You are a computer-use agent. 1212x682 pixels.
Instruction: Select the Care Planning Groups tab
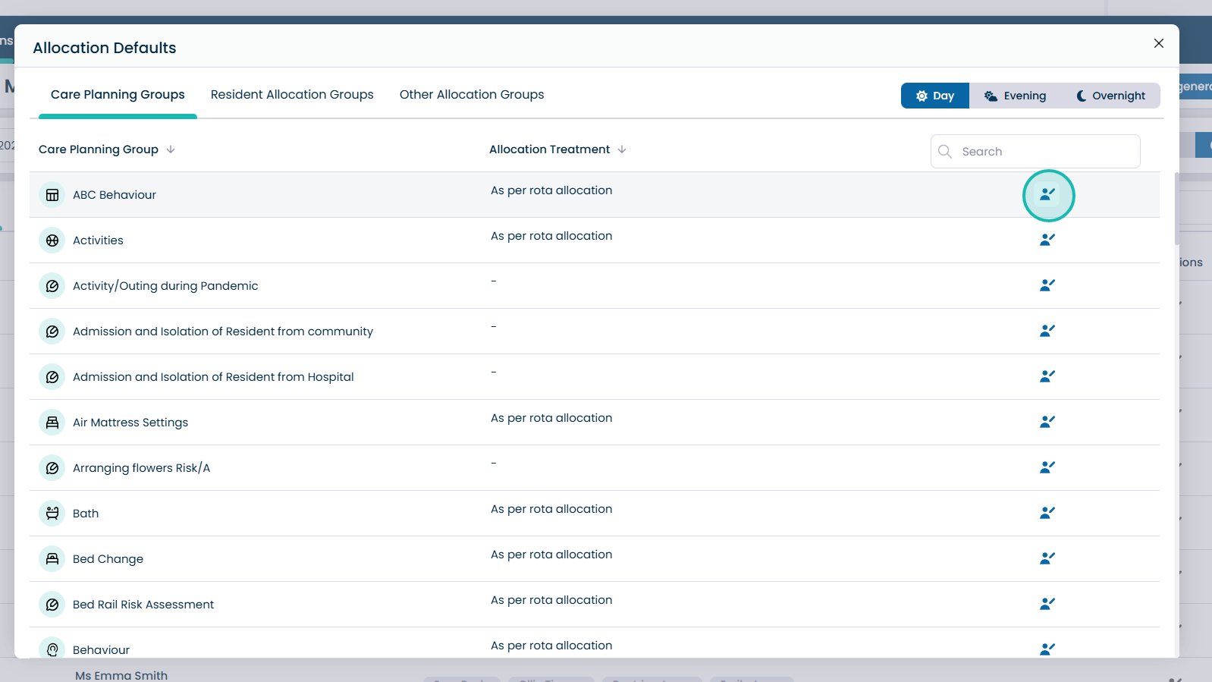118,95
